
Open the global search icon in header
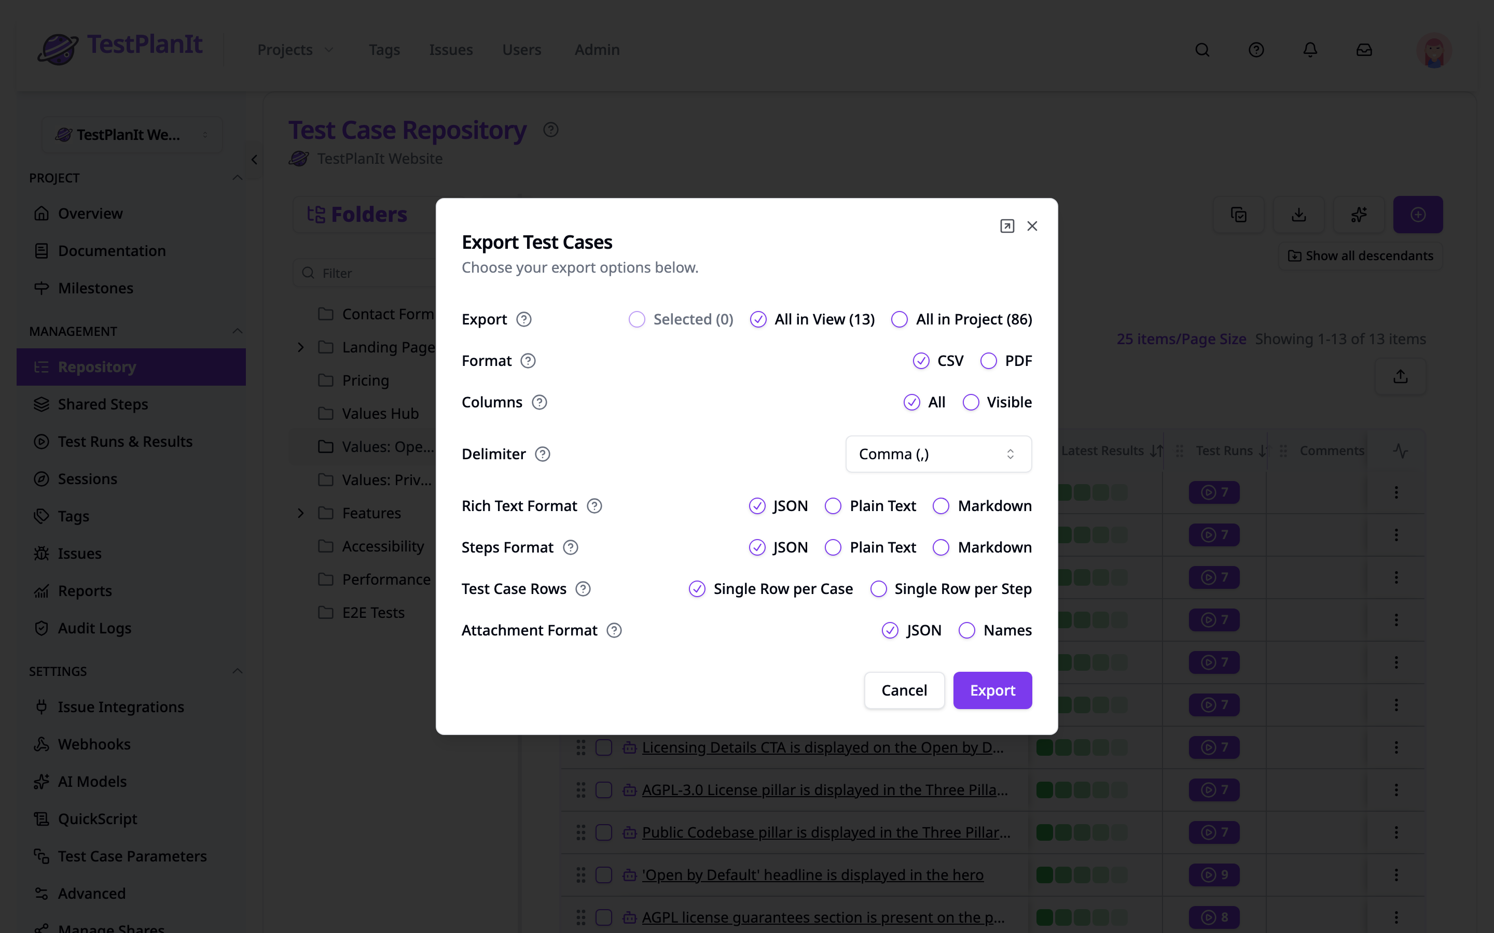click(1202, 50)
